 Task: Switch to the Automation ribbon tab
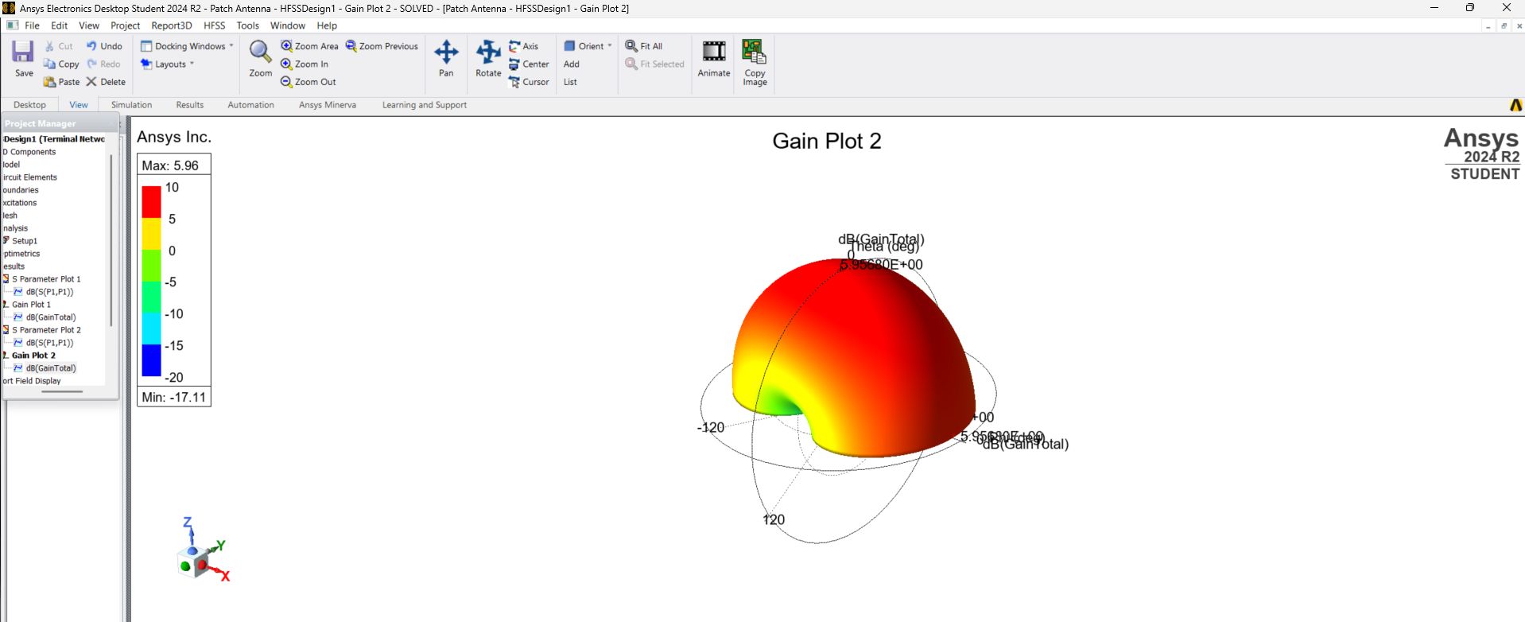[250, 105]
